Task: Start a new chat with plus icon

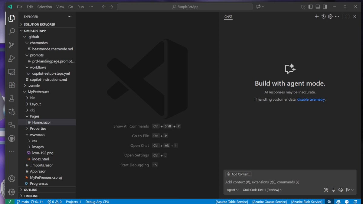Action: (x=317, y=17)
